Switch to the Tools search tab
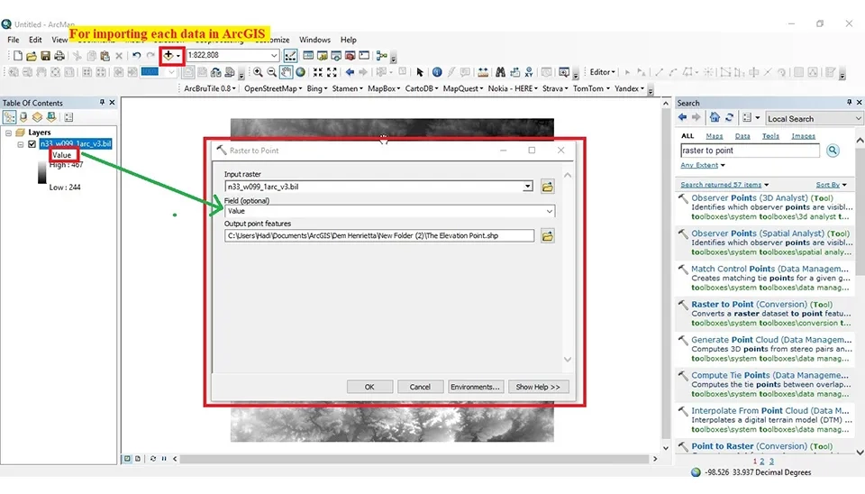The height and width of the screenshot is (494, 865). point(770,136)
